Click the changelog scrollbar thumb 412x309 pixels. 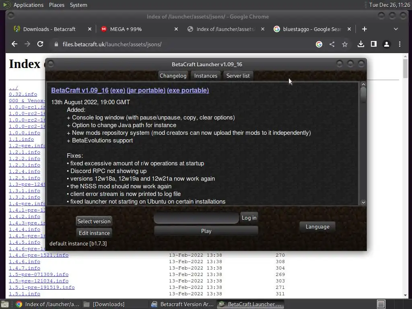point(363,95)
